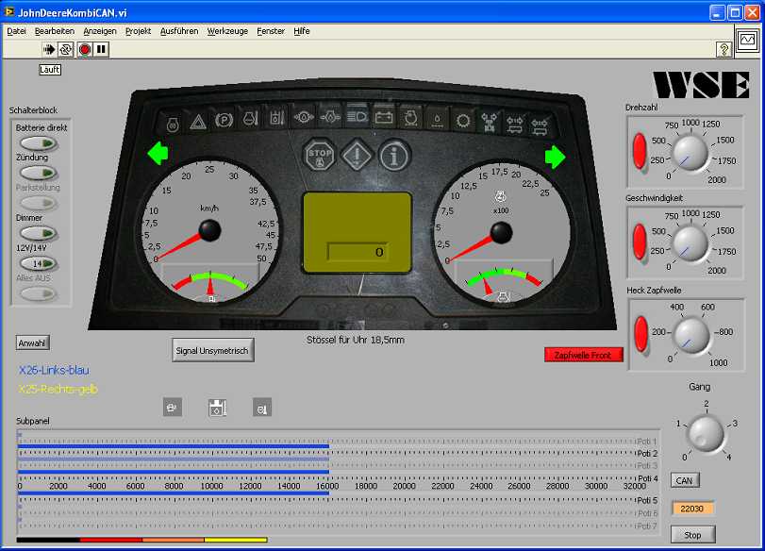Viewport: 765px width, 551px height.
Task: Click the Heck Zapfwelle rotary knob
Action: (x=691, y=335)
